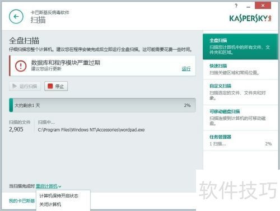Click the red warning exclamation icon
The width and height of the screenshot is (280, 211).
pyautogui.click(x=21, y=66)
